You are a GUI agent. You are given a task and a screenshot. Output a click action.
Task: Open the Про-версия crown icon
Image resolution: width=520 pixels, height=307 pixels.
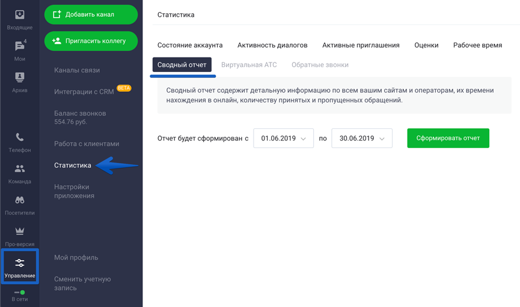20,231
